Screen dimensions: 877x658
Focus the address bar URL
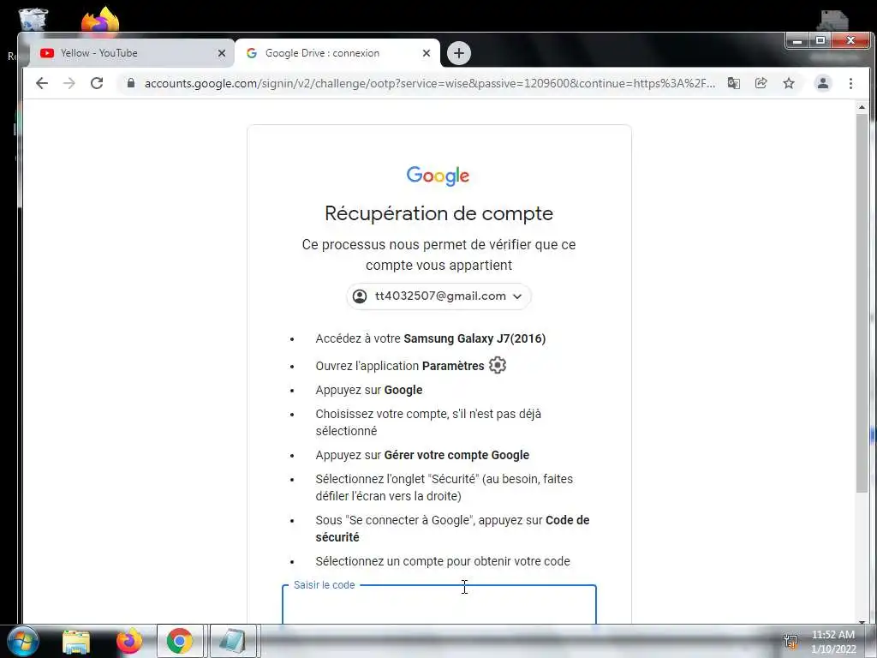pyautogui.click(x=429, y=83)
